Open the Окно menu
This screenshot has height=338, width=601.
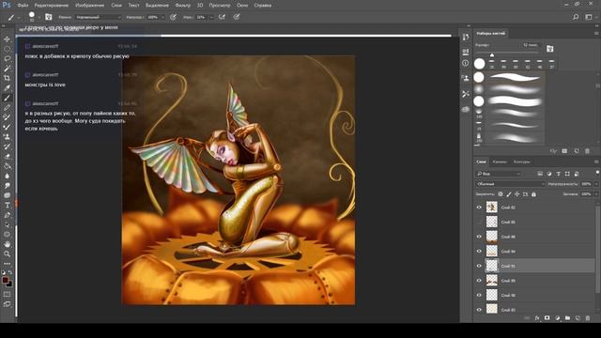[x=242, y=6]
